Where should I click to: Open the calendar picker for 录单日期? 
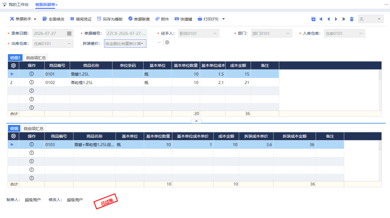[x=69, y=34]
